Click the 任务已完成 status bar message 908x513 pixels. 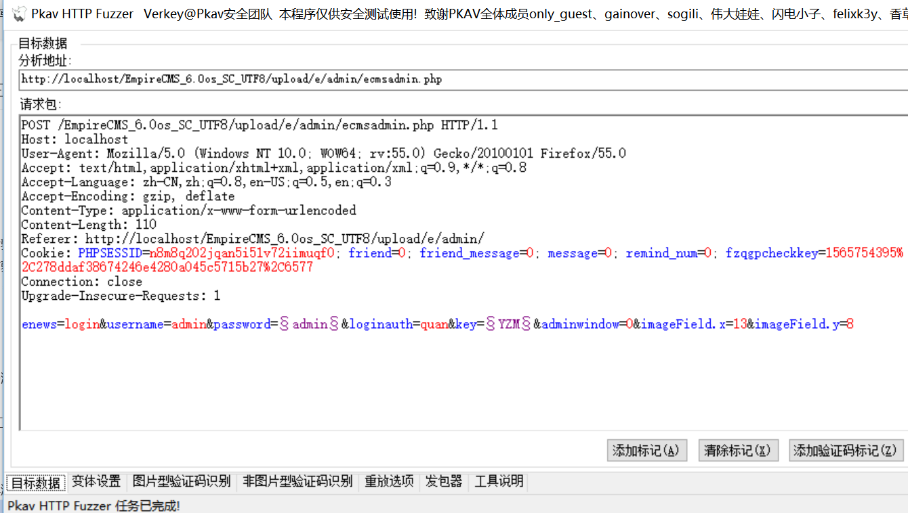[147, 506]
